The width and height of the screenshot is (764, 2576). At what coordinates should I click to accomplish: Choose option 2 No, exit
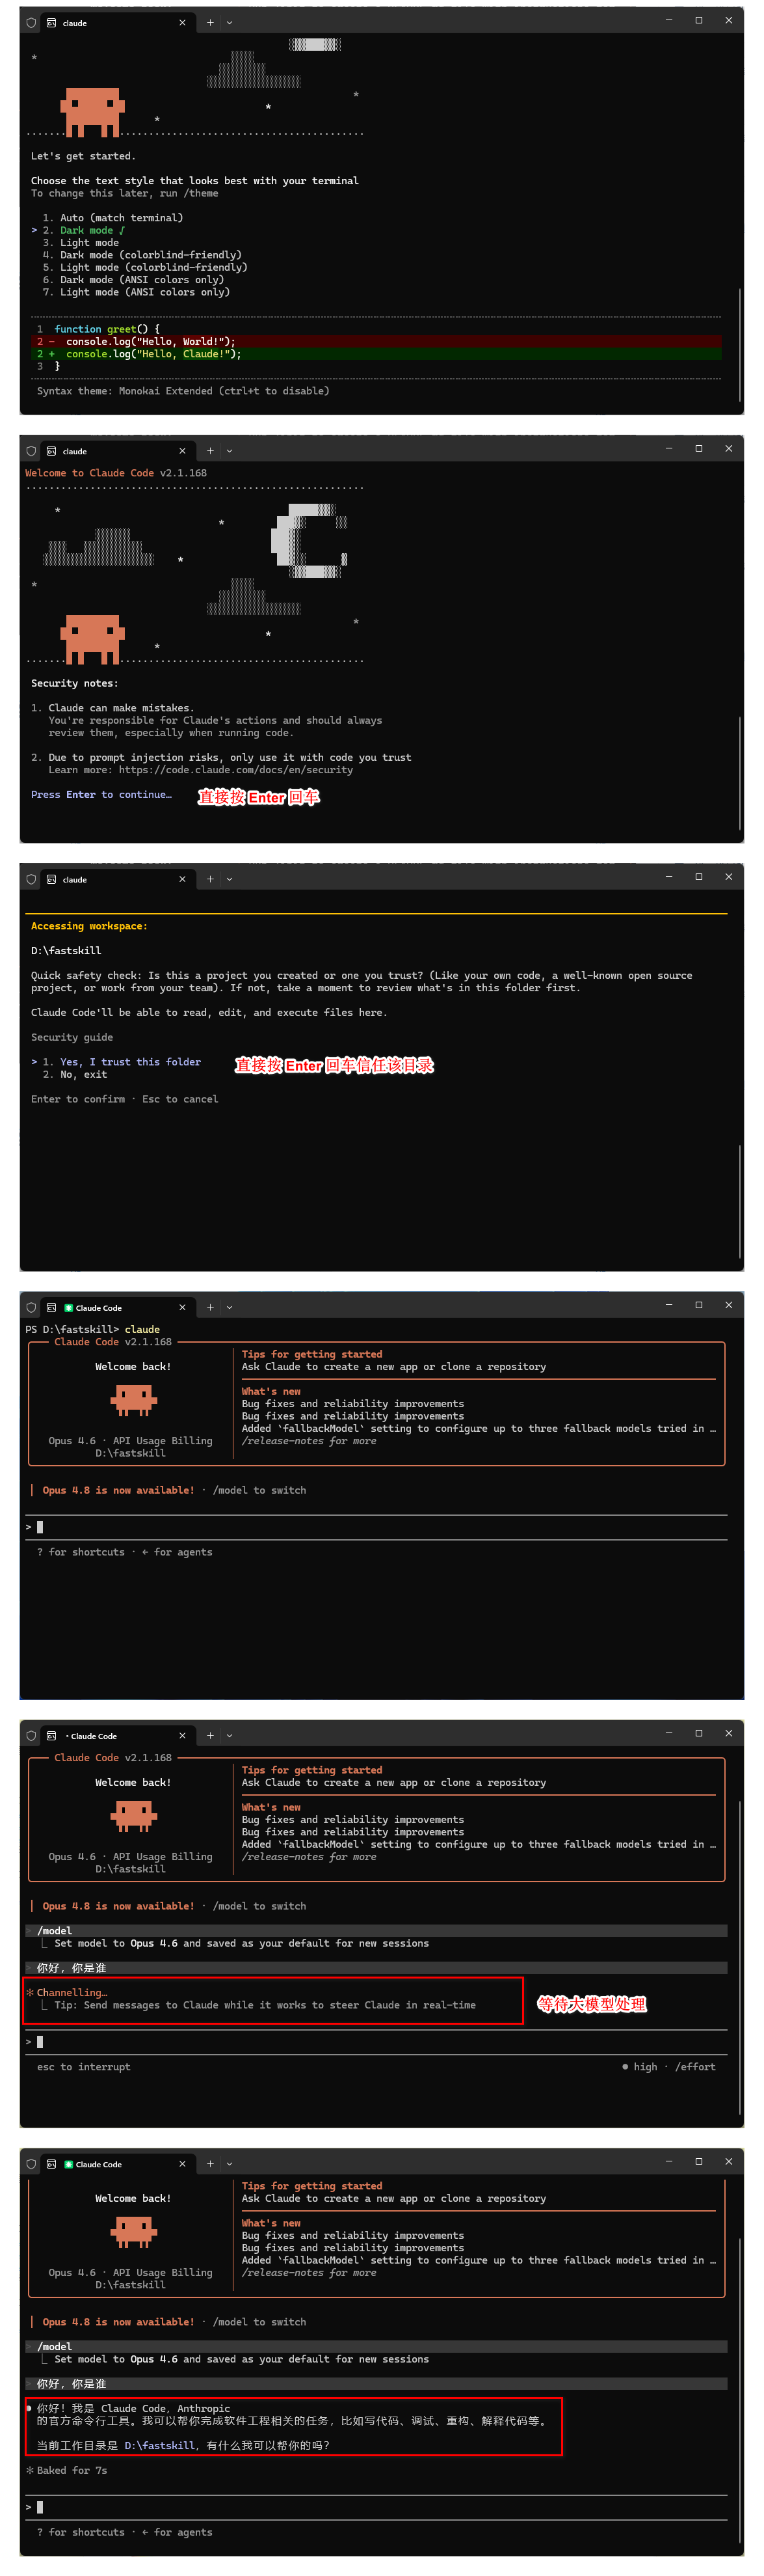click(75, 1074)
